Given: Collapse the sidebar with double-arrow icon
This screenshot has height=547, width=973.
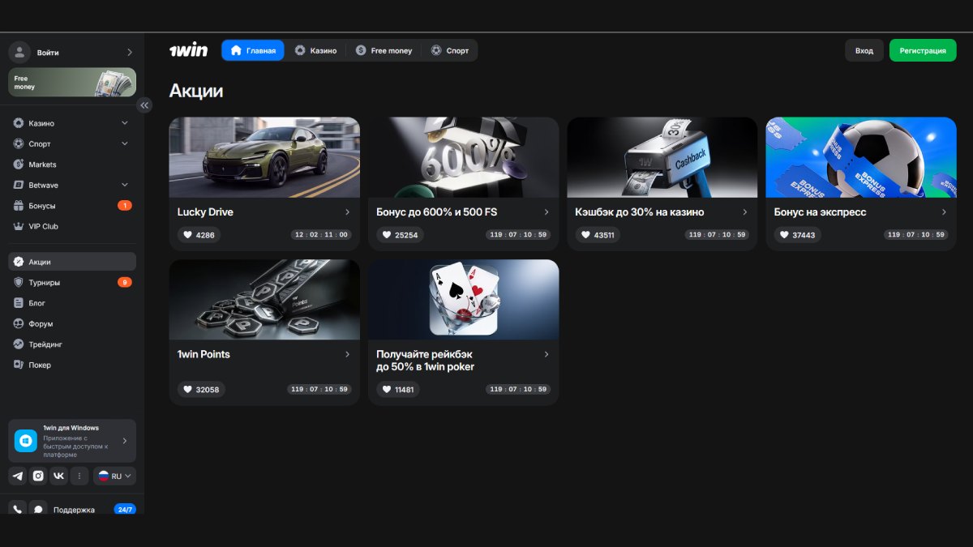Looking at the screenshot, I should (144, 105).
